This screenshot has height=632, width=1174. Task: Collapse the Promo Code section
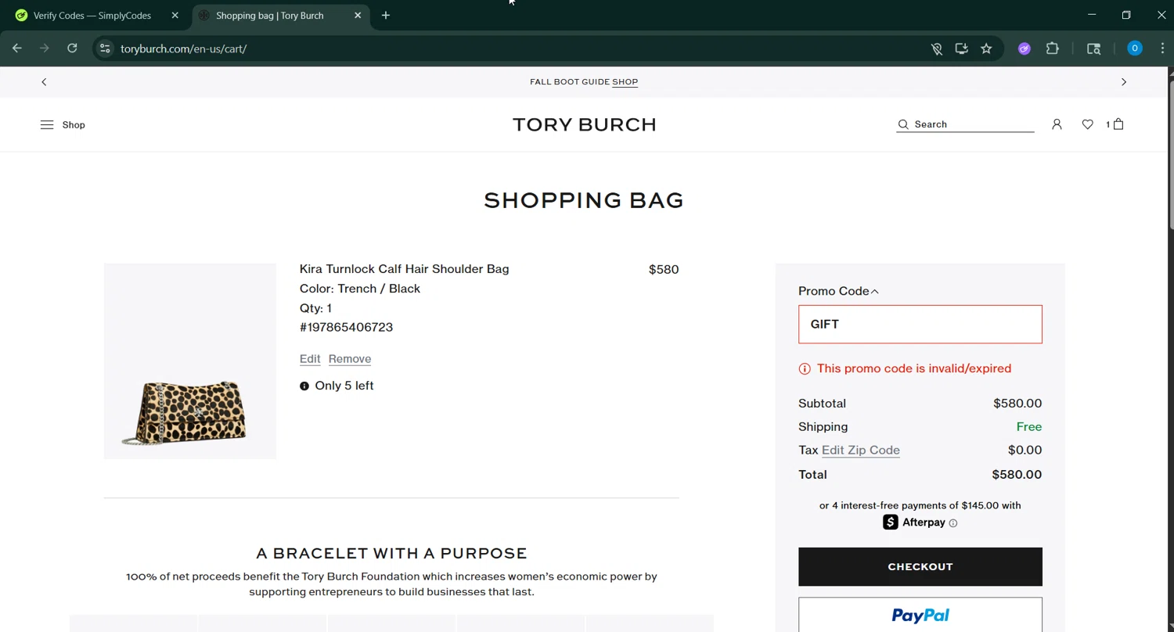point(838,291)
